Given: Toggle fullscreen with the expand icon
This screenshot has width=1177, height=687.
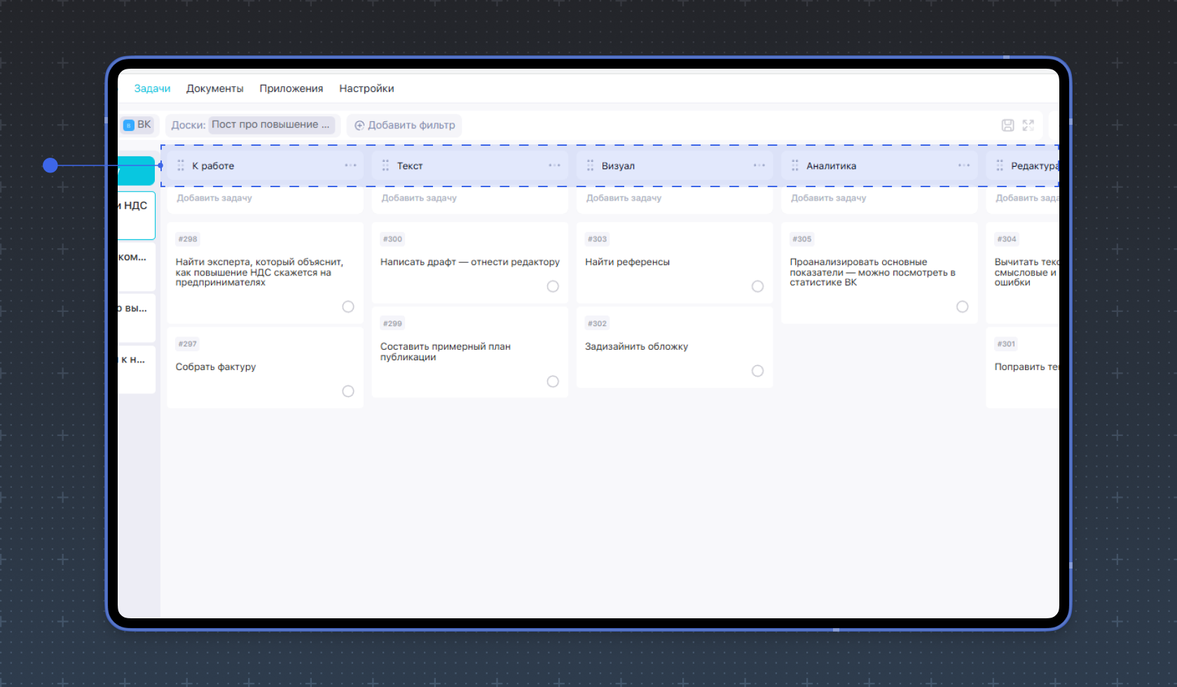Looking at the screenshot, I should pyautogui.click(x=1028, y=125).
